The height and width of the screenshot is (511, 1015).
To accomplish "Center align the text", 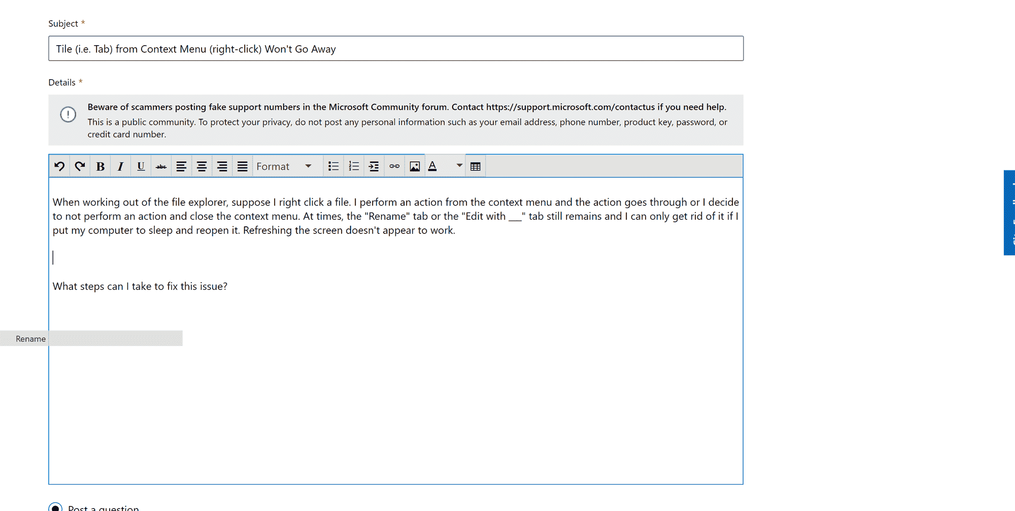I will [x=201, y=166].
